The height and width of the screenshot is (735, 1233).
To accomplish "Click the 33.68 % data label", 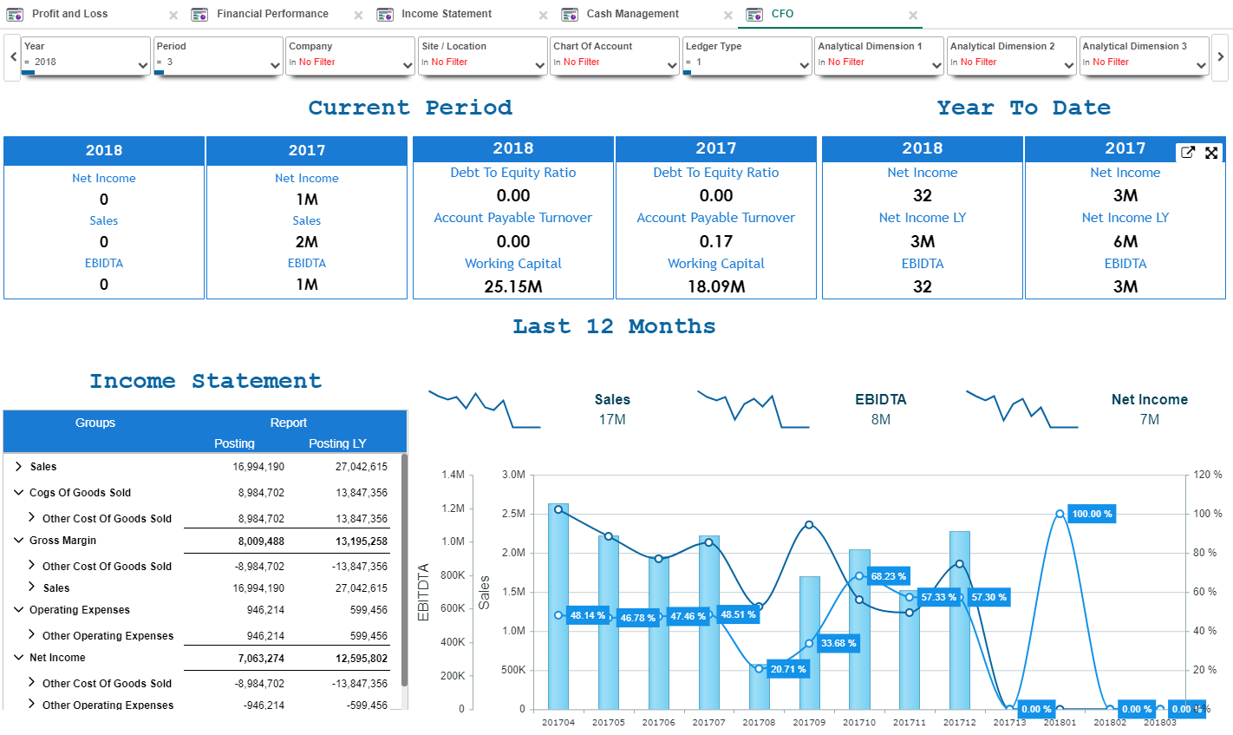I will 838,643.
